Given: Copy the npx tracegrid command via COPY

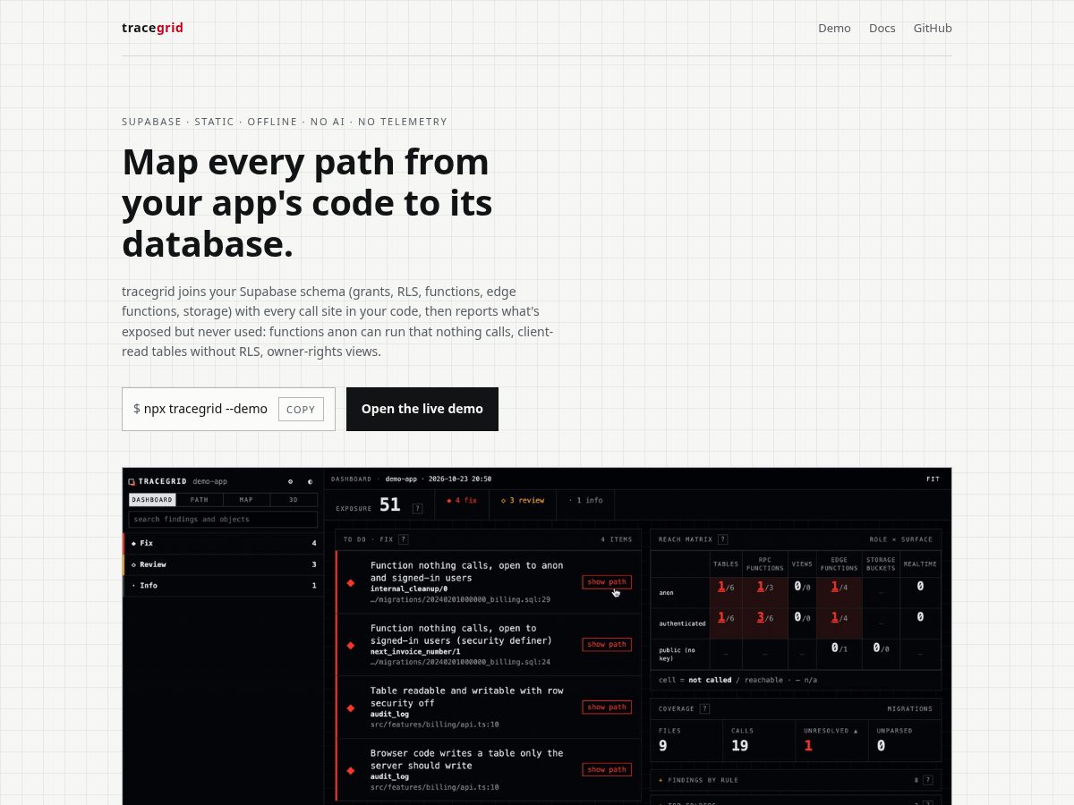Looking at the screenshot, I should click(301, 409).
